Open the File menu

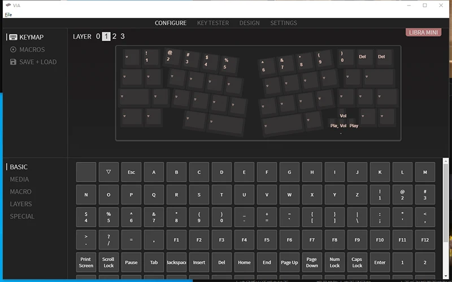click(x=8, y=14)
